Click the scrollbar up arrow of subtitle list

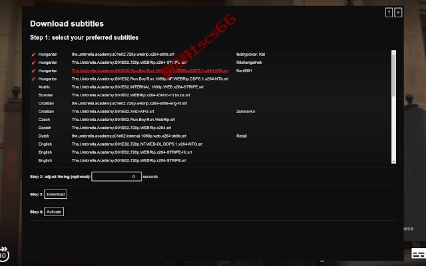pyautogui.click(x=393, y=52)
